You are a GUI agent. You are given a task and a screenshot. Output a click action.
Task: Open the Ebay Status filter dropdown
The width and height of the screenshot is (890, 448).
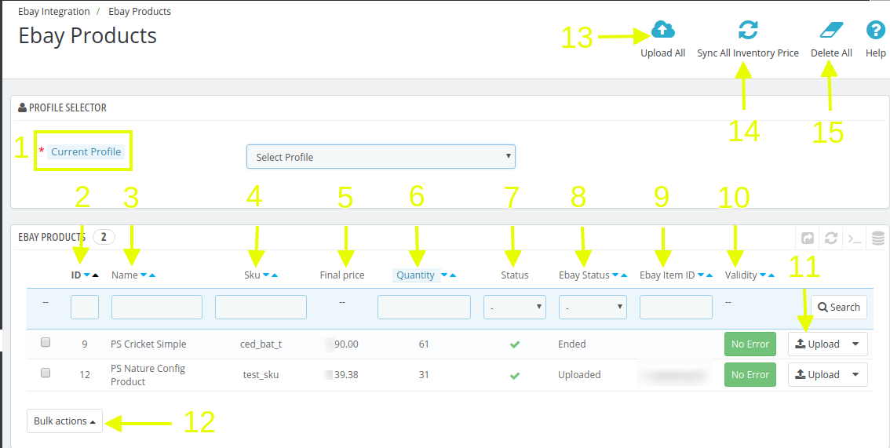point(593,307)
